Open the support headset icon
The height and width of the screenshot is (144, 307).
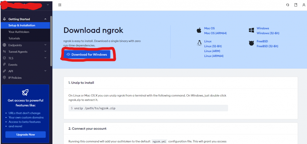[x=288, y=5]
